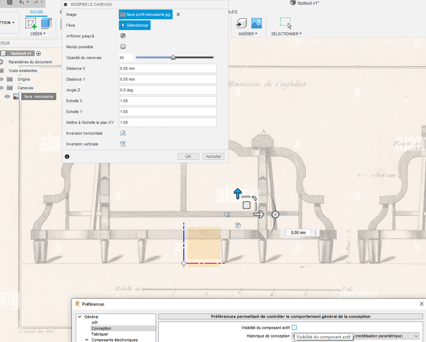Open the INSÉRER dropdown menu
The image size is (426, 342).
248,34
